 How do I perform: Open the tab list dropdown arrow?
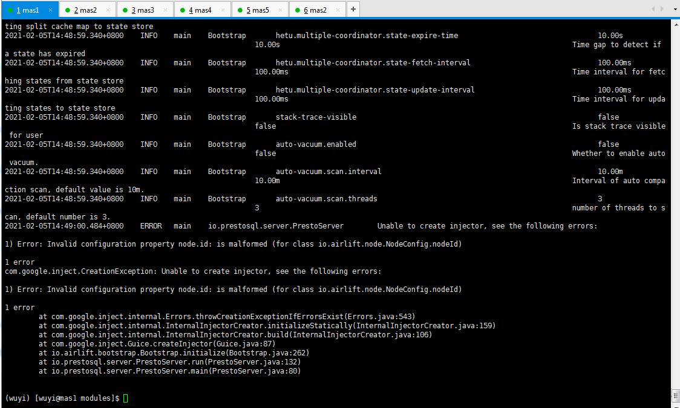(675, 9)
